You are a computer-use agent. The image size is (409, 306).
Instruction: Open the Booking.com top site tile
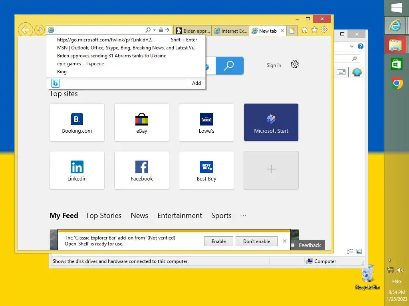point(77,122)
